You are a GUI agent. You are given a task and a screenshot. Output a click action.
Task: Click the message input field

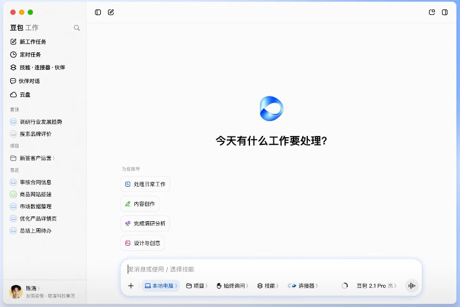(271, 269)
